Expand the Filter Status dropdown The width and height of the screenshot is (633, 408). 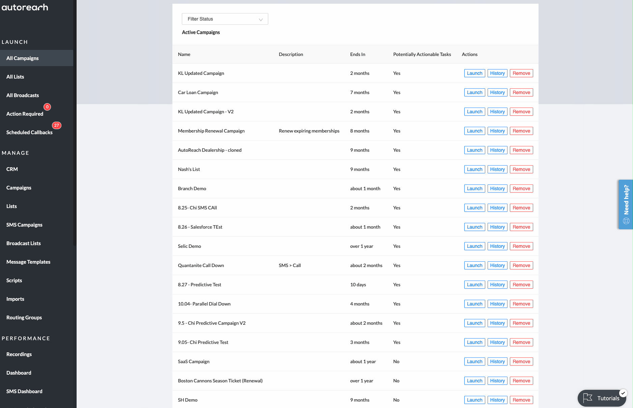(x=225, y=19)
